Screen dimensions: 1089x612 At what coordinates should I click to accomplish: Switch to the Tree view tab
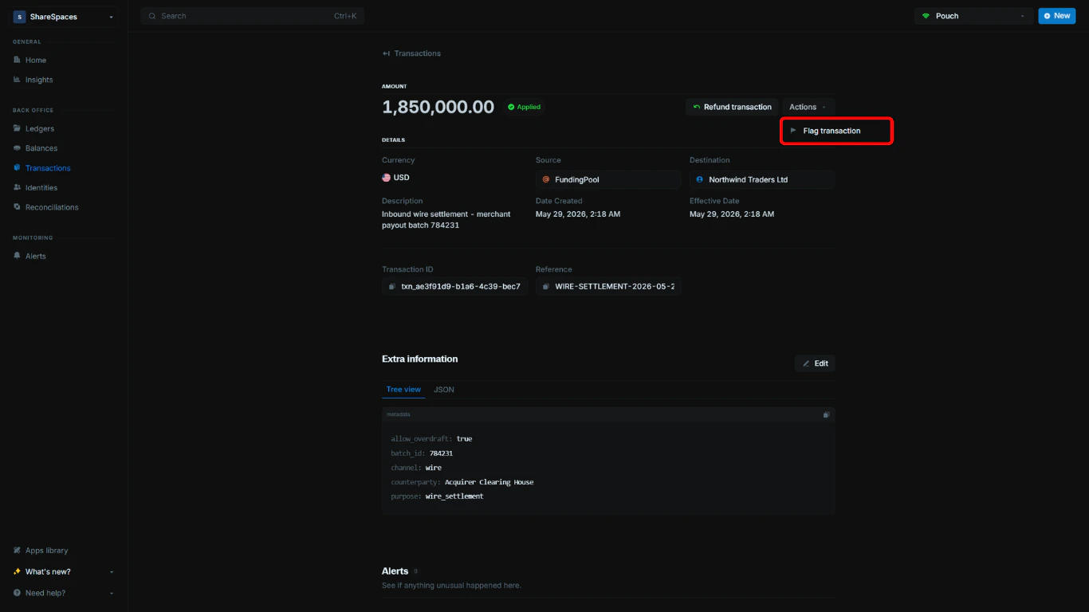click(x=403, y=390)
